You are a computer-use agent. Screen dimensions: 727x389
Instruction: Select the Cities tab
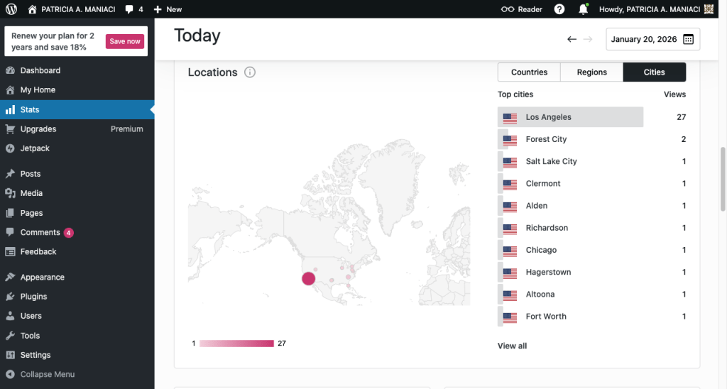pos(654,72)
